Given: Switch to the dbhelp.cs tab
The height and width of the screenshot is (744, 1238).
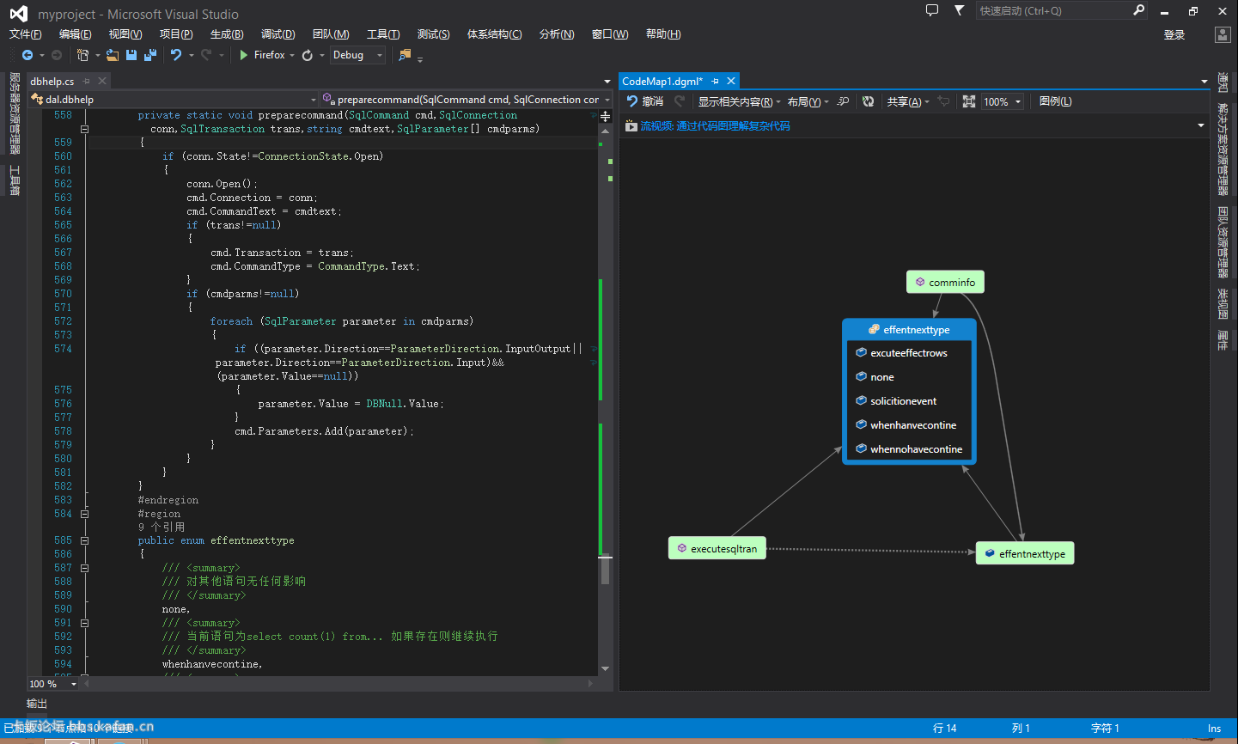Looking at the screenshot, I should [x=52, y=82].
